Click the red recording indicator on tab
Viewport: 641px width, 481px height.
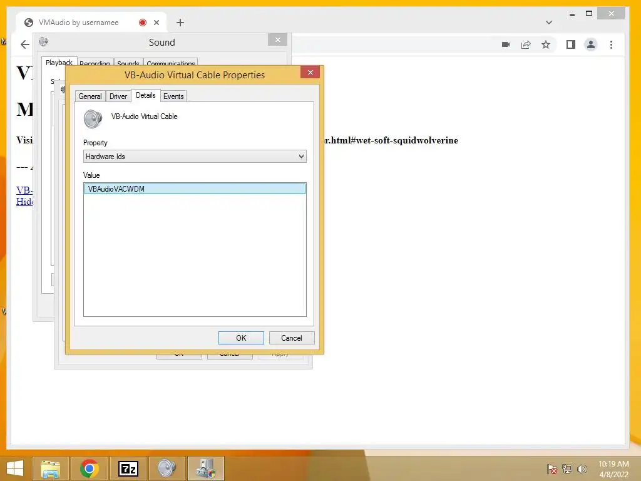coord(143,23)
